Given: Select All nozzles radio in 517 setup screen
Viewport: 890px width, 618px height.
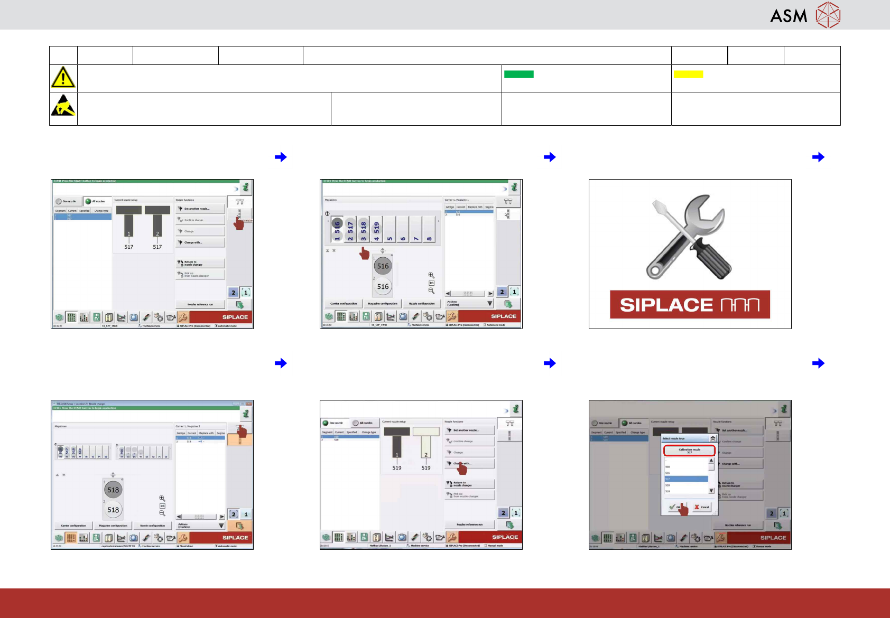Looking at the screenshot, I should pyautogui.click(x=97, y=201).
